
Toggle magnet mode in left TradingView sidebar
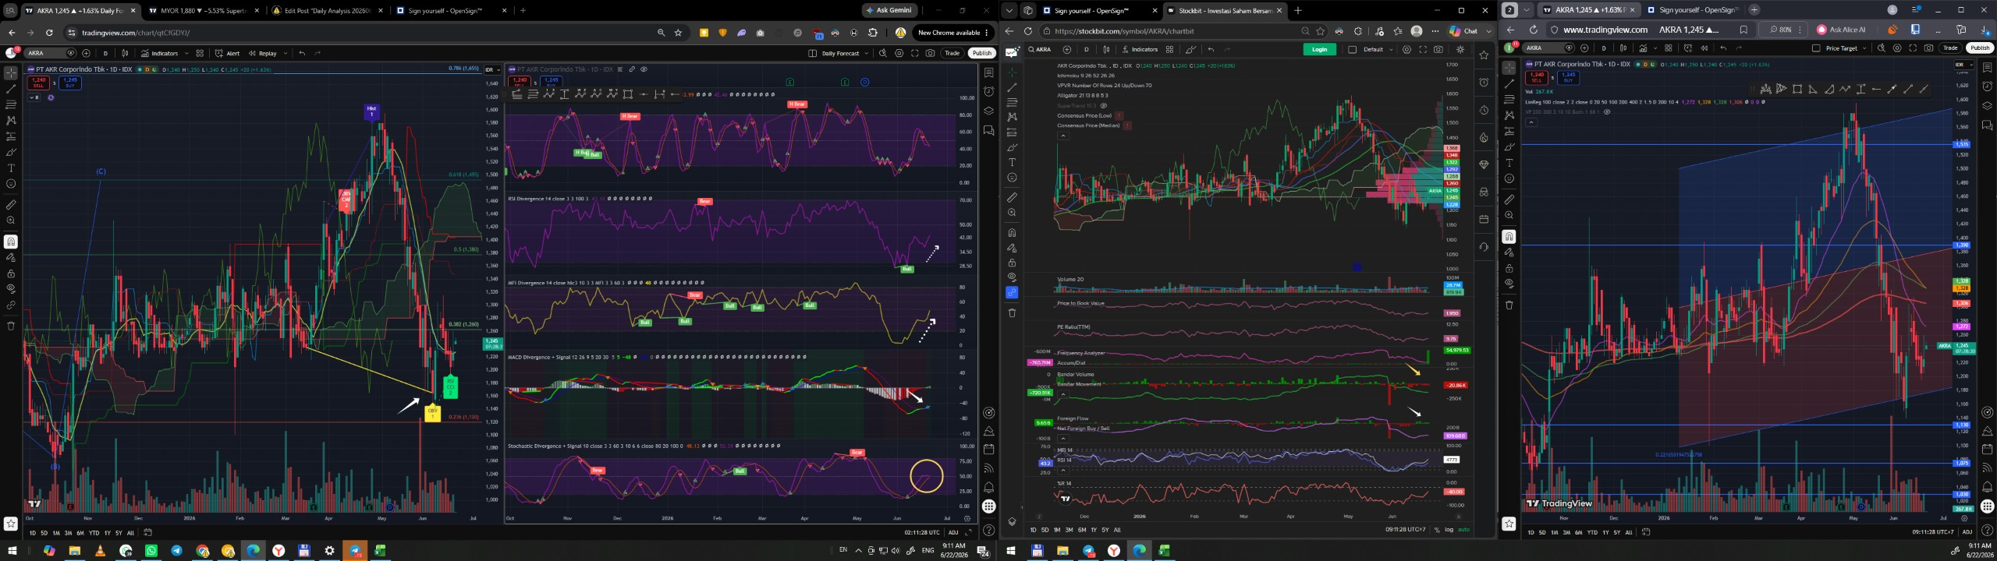click(x=11, y=242)
